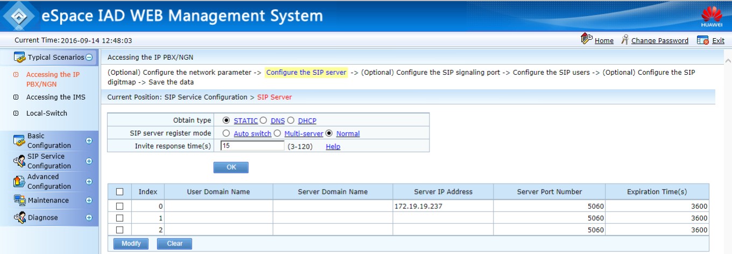Click the Normal link label

tap(348, 133)
